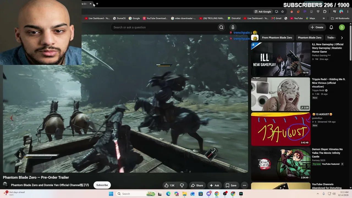Click the Create button
Image resolution: width=352 pixels, height=198 pixels.
click(317, 27)
